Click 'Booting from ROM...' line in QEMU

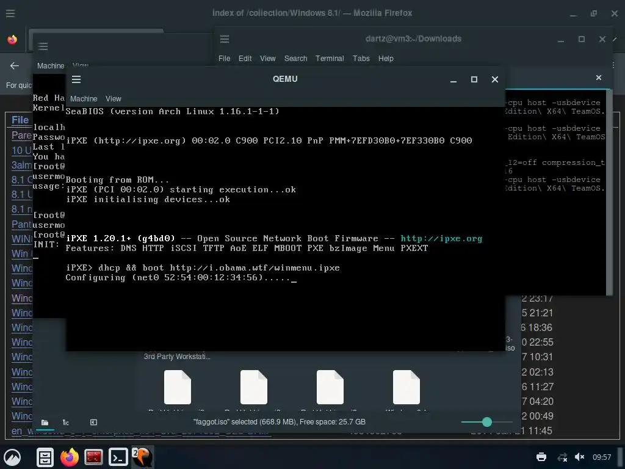[117, 180]
